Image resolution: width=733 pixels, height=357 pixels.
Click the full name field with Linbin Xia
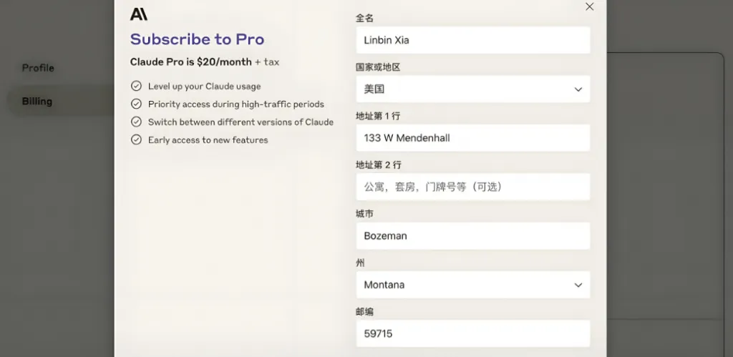[472, 40]
